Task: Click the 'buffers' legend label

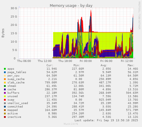Action: 13,93
